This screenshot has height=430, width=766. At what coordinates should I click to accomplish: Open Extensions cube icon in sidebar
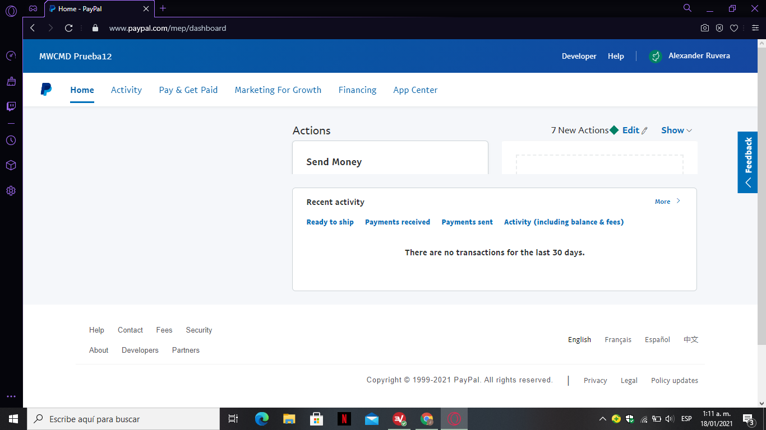pos(11,165)
